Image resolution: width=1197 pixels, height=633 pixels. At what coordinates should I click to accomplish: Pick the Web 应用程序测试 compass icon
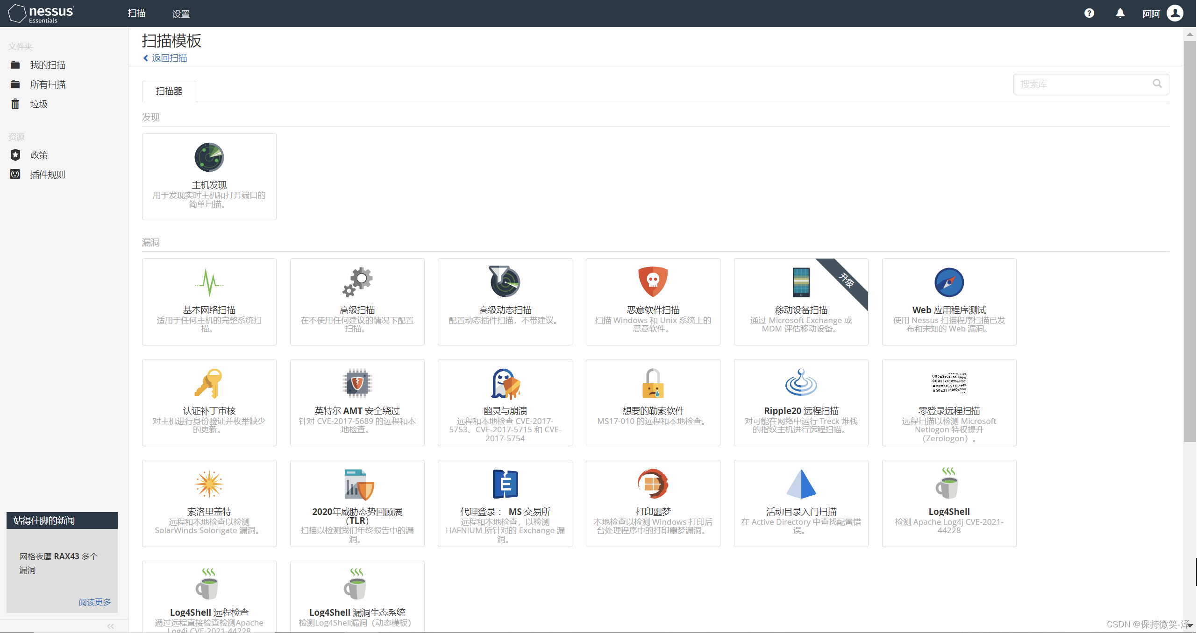point(948,282)
